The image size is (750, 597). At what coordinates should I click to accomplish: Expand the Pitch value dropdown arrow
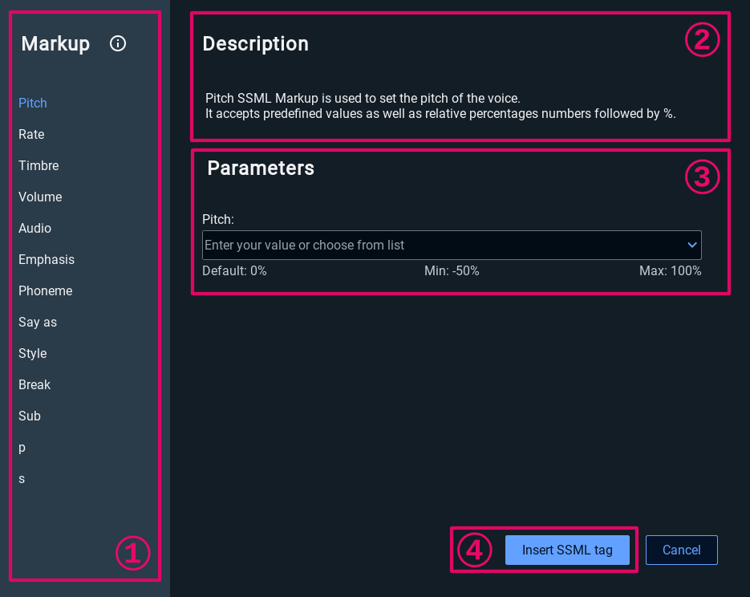[x=691, y=245]
